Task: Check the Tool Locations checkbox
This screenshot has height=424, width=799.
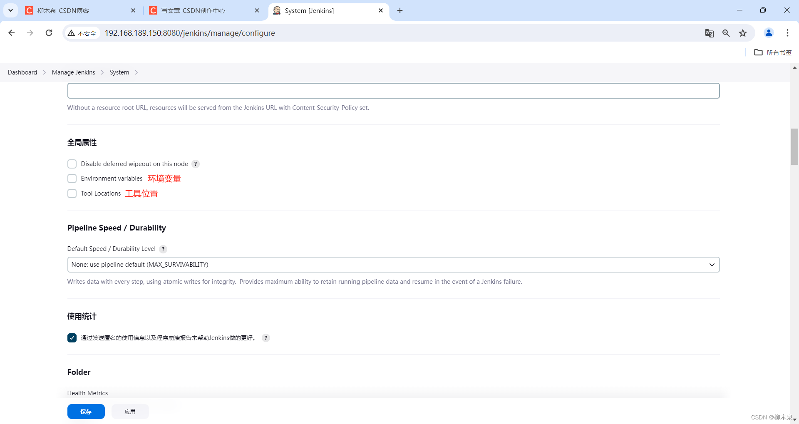Action: (x=72, y=193)
